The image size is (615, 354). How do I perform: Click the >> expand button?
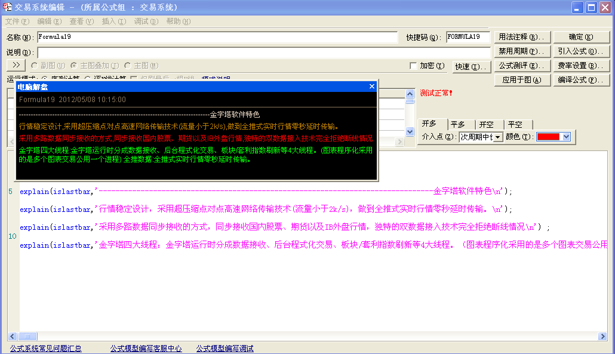point(16,65)
